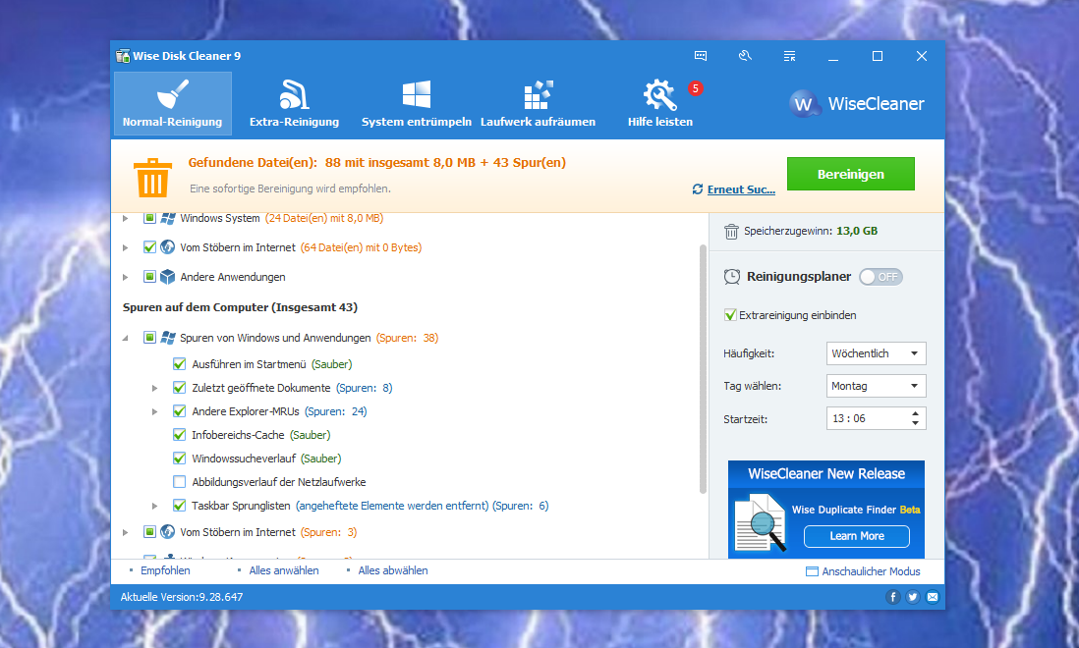Increase Startzeit with the up arrow

coord(915,413)
